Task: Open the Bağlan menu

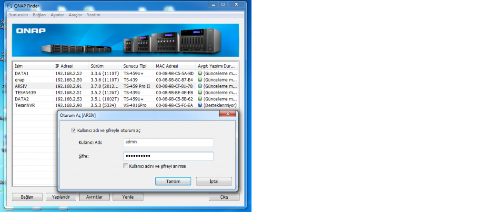Action: 39,15
